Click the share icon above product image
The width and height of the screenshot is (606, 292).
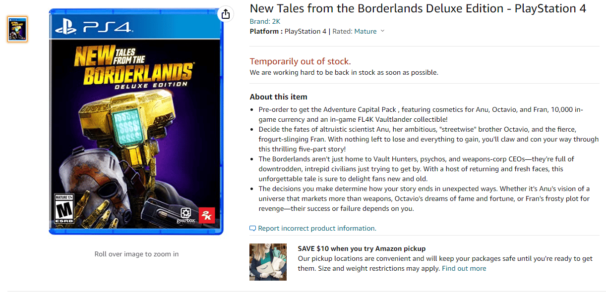226,14
